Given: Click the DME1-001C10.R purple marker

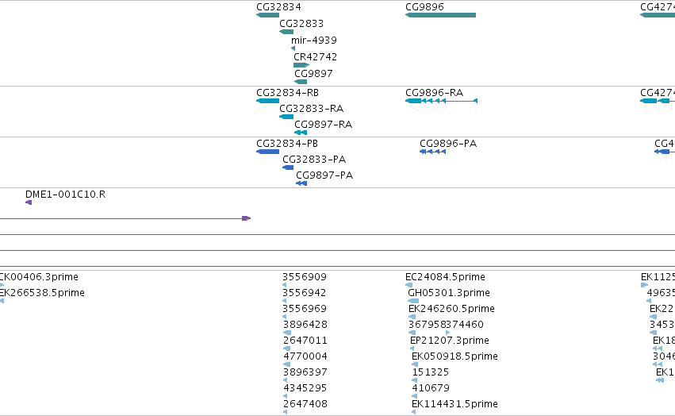Looking at the screenshot, I should [x=29, y=202].
